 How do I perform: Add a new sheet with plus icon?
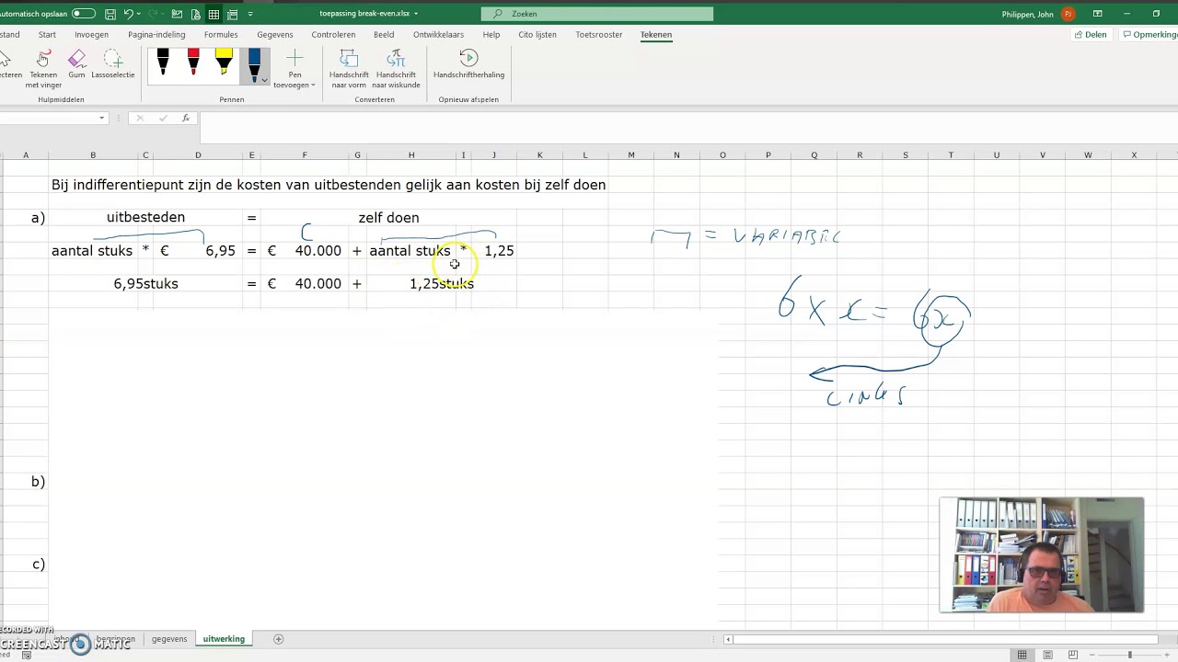pos(278,639)
